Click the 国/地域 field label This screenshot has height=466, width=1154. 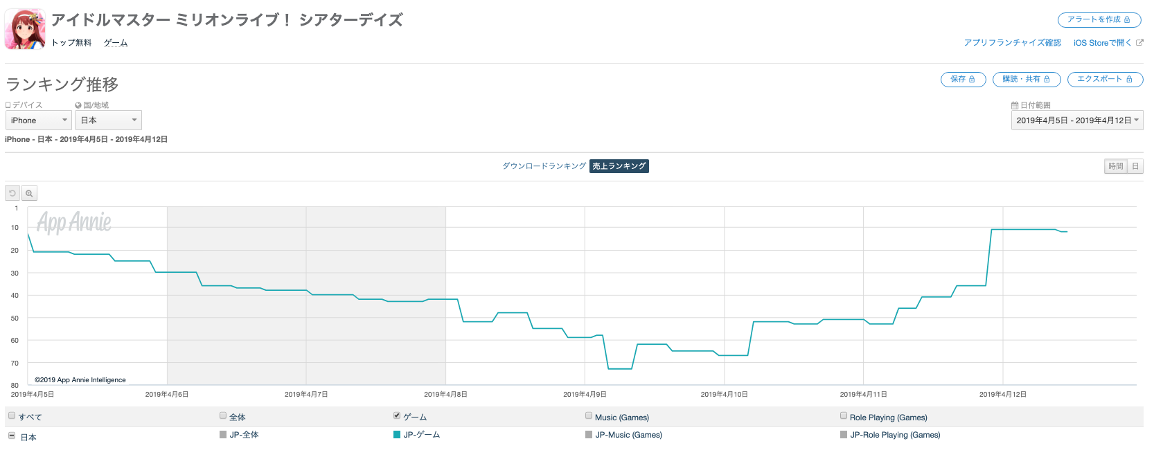click(x=92, y=105)
